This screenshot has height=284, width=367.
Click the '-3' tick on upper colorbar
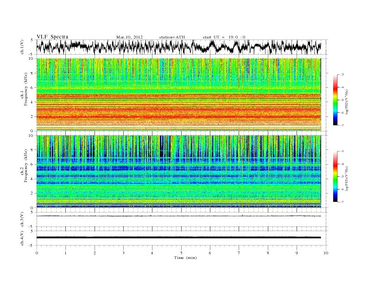coord(342,75)
